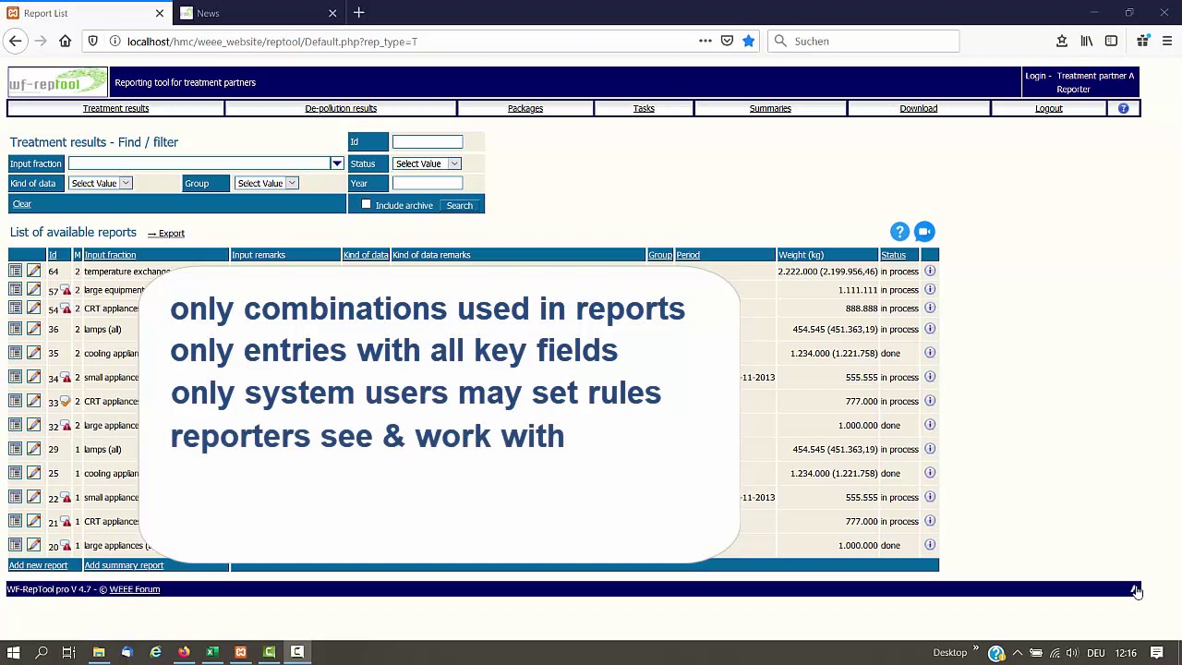1182x665 pixels.
Task: Edit report 64 with the pencil icon
Action: [33, 271]
